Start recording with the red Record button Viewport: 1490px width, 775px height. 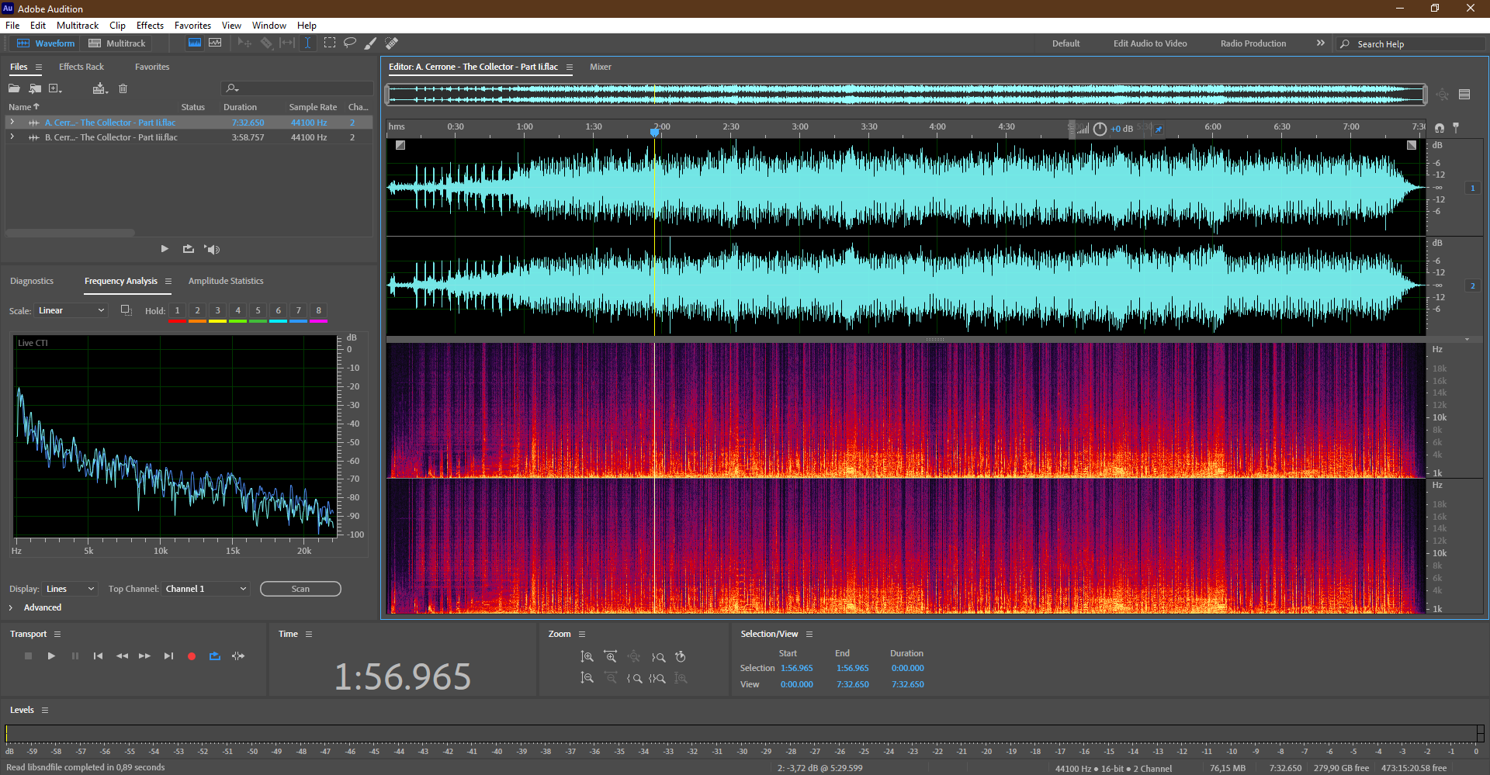click(192, 656)
